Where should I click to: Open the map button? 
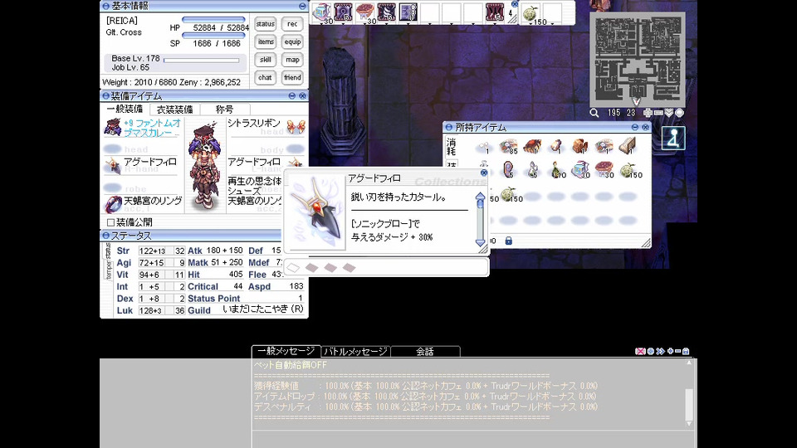coord(292,60)
